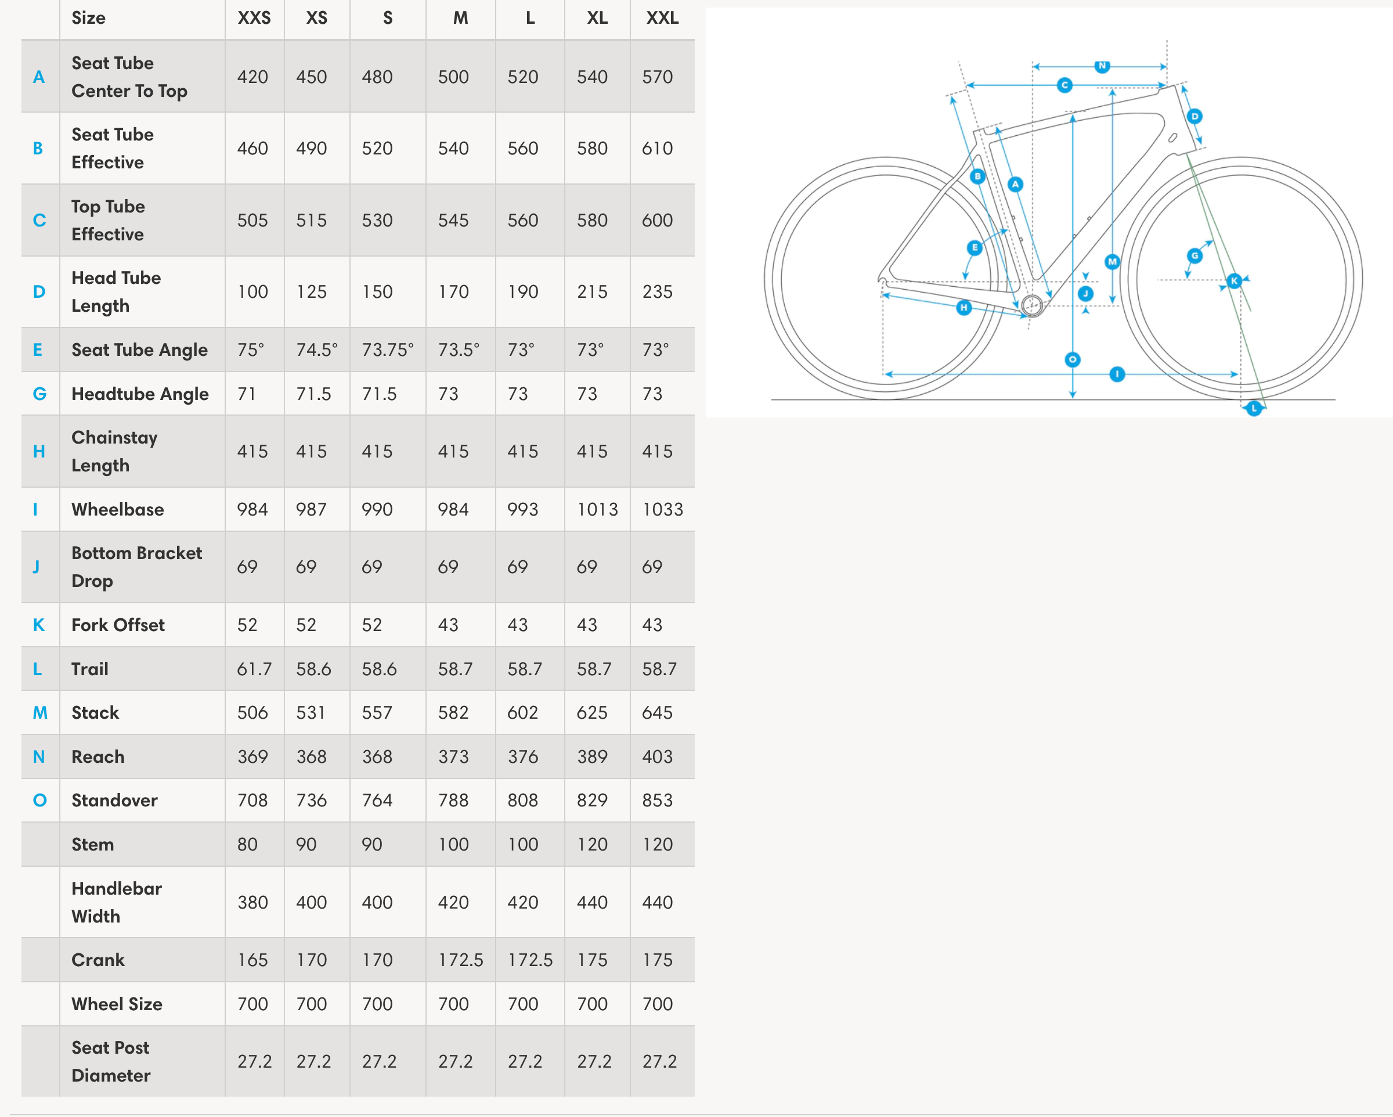Screen dimensions: 1393x1117
Task: Select the Bottom Bracket Drop row label
Action: coord(136,567)
